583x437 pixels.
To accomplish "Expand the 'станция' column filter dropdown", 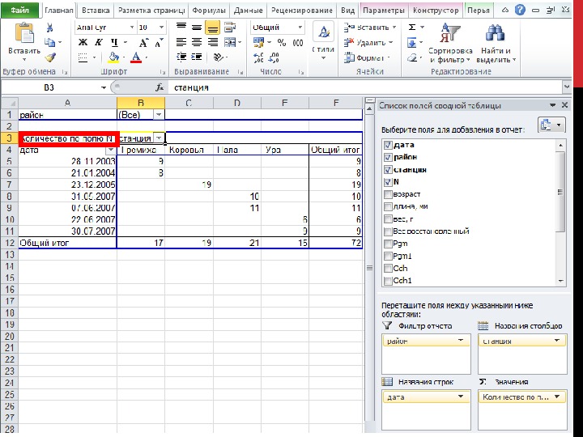I will [158, 138].
